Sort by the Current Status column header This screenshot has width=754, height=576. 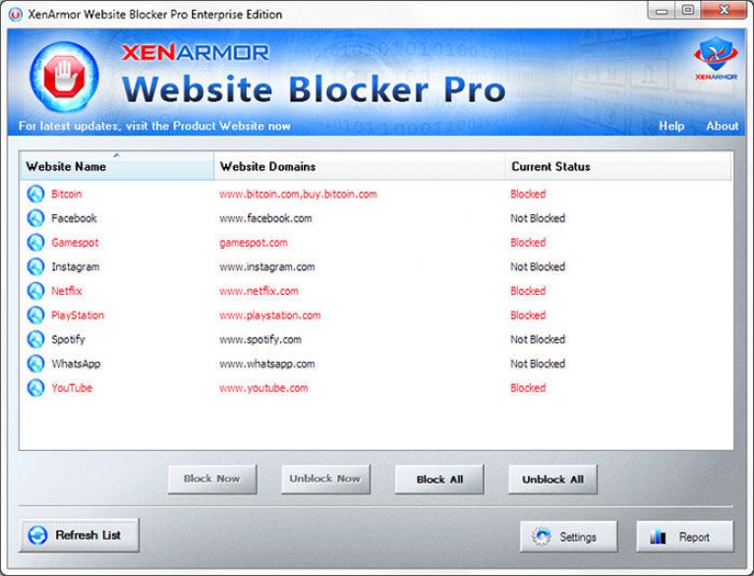[618, 166]
